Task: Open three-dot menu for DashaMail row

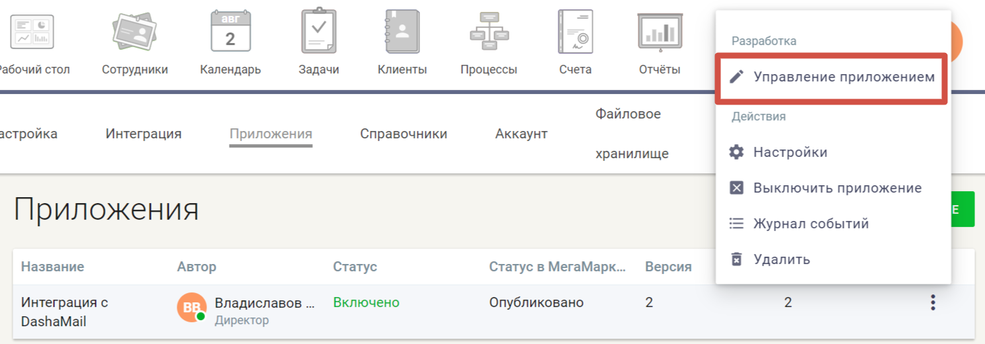Action: 933,303
